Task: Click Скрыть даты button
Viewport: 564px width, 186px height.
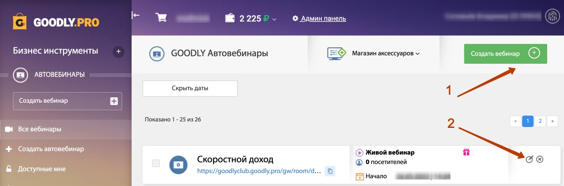Action: [190, 88]
